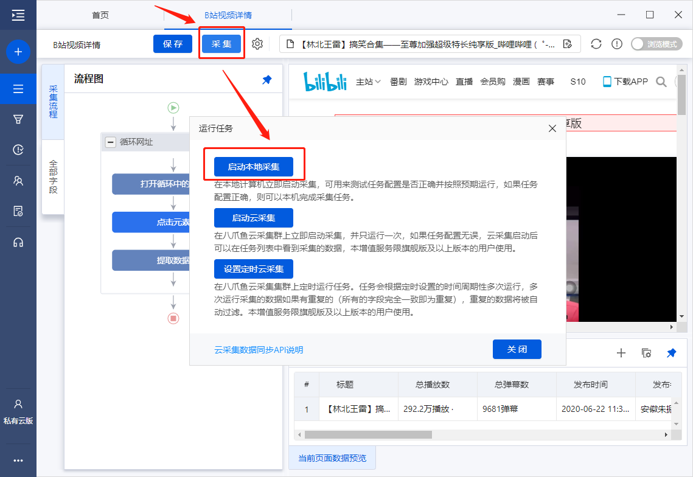Screen dimensions: 693x477
Task: Click the 启动本地采集 button
Action: [254, 167]
